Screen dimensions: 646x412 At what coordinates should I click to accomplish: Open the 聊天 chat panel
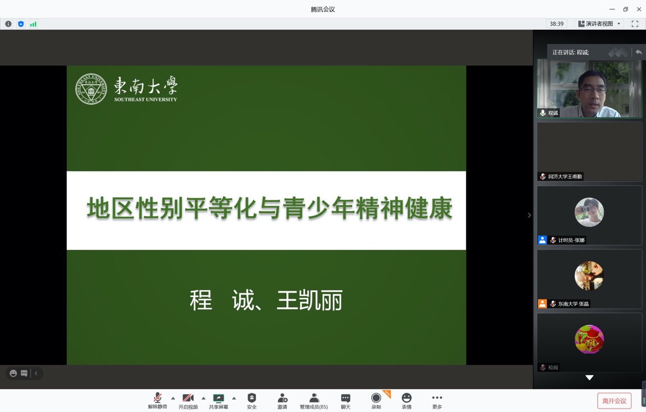[346, 400]
